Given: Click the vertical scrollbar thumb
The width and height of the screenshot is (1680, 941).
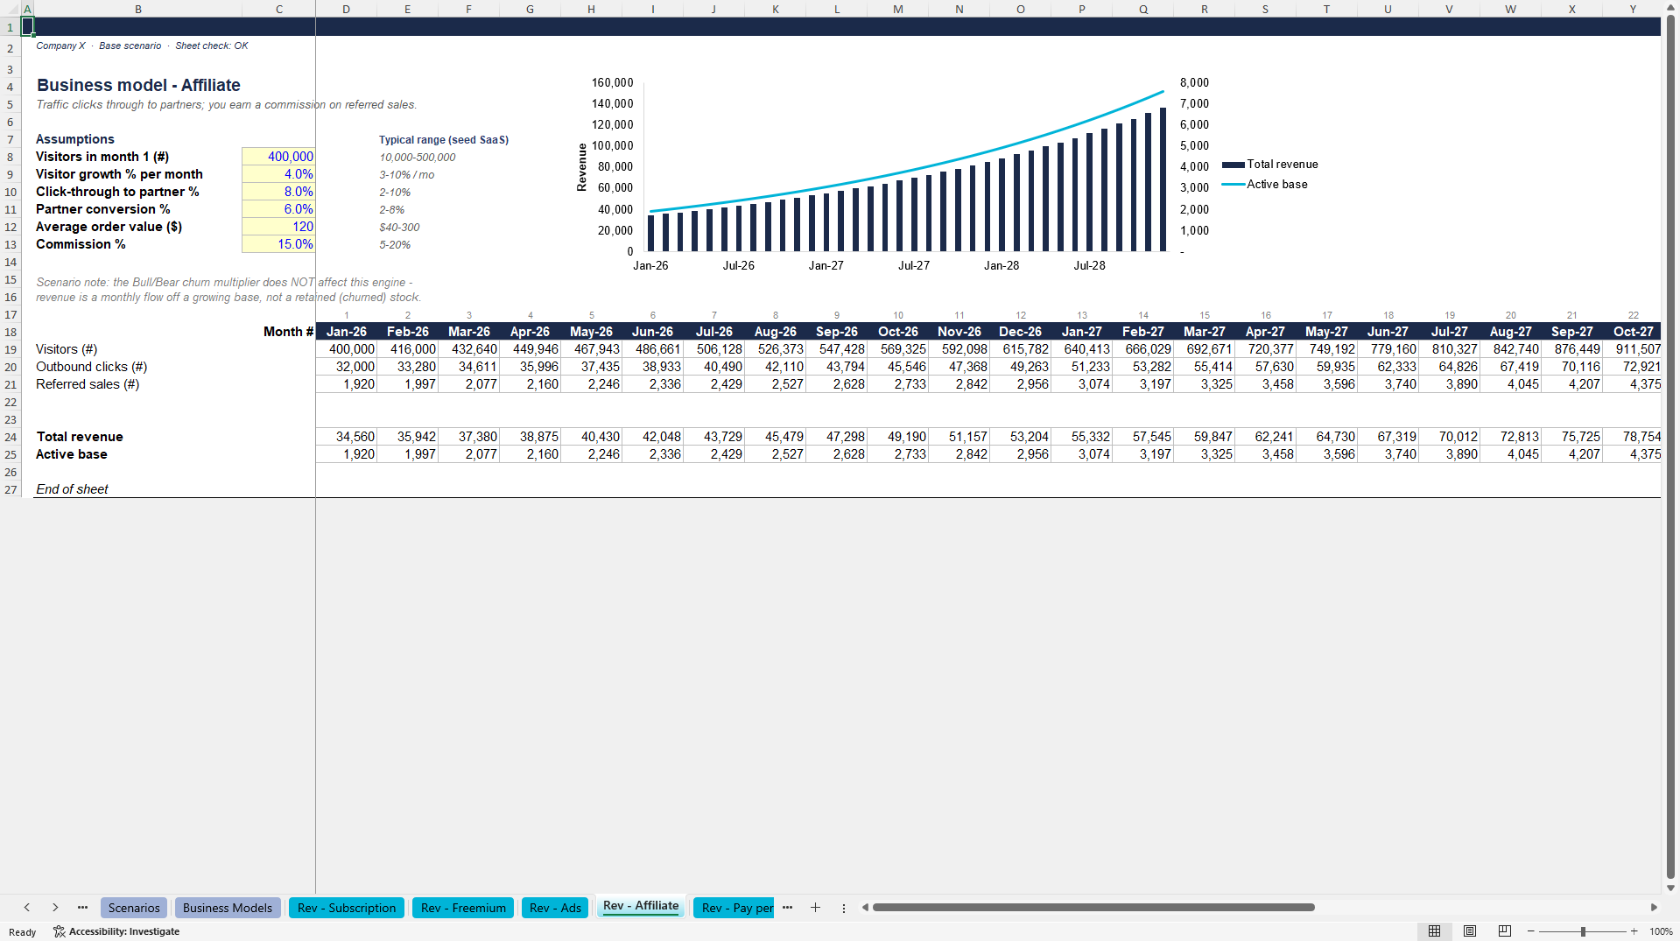Looking at the screenshot, I should (1670, 446).
